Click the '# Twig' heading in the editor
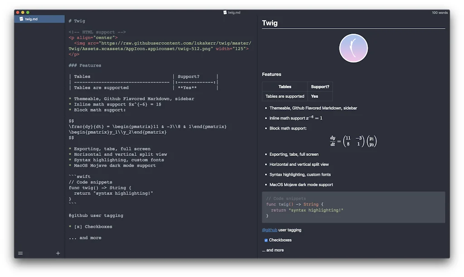The width and height of the screenshot is (464, 277). pos(76,20)
